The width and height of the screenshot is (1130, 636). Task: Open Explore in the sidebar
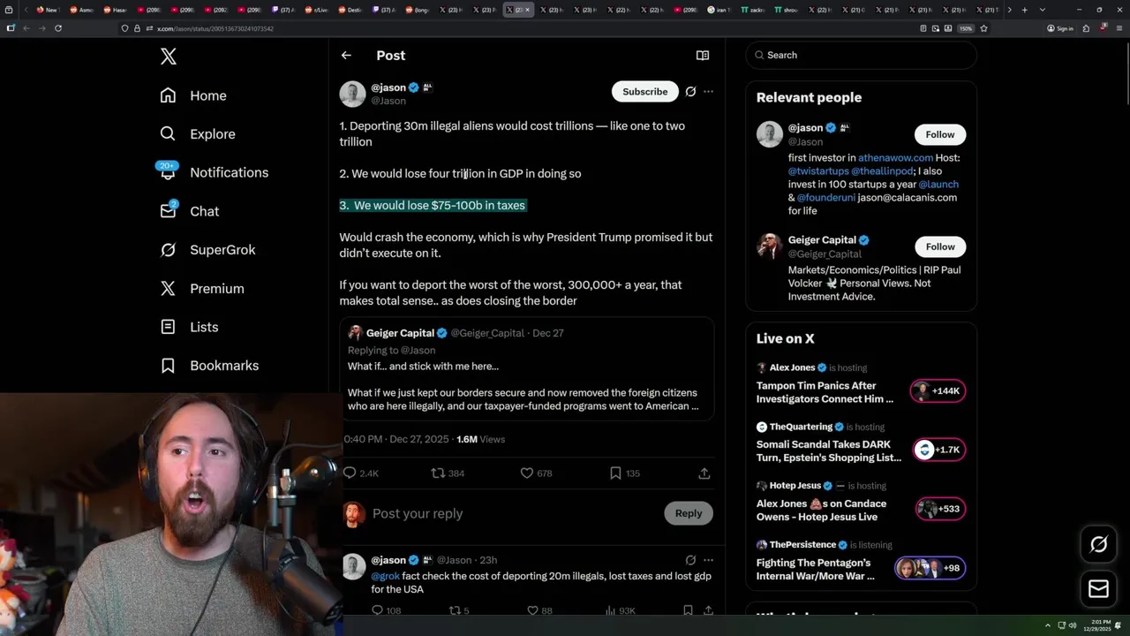198,134
